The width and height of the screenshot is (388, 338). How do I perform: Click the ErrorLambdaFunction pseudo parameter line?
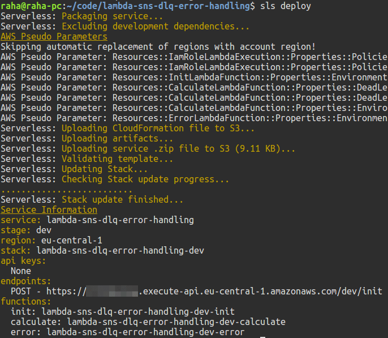point(194,118)
